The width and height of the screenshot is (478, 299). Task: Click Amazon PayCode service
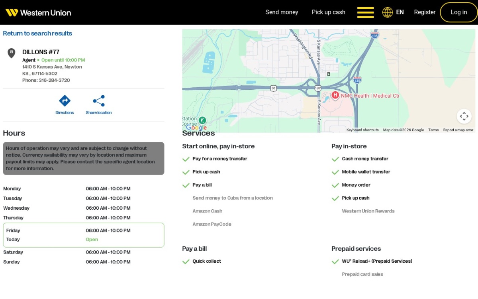pyautogui.click(x=212, y=224)
